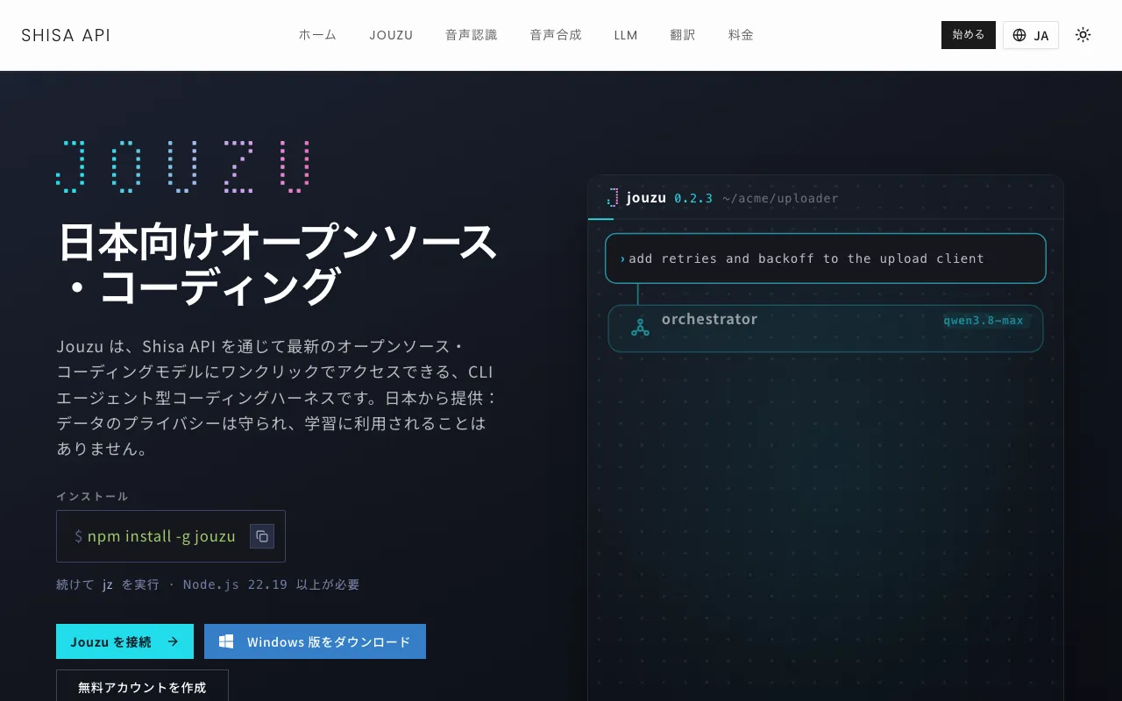Click the インストール label
Image resolution: width=1122 pixels, height=701 pixels.
(92, 496)
